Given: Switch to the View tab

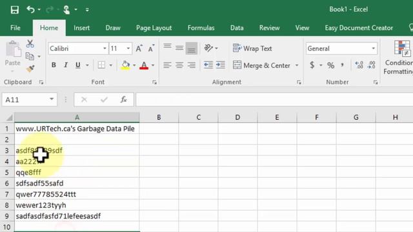Looking at the screenshot, I should point(302,28).
